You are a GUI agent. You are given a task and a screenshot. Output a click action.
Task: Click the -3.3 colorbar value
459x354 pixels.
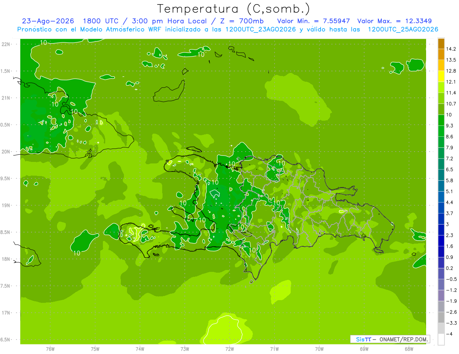[x=451, y=323]
